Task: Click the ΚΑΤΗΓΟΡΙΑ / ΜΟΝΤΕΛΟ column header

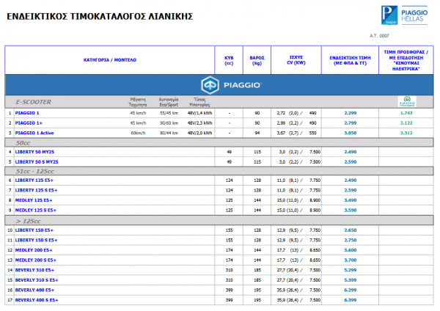Action: click(110, 60)
